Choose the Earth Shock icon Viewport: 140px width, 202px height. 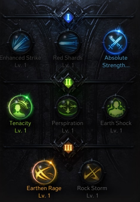tap(116, 107)
